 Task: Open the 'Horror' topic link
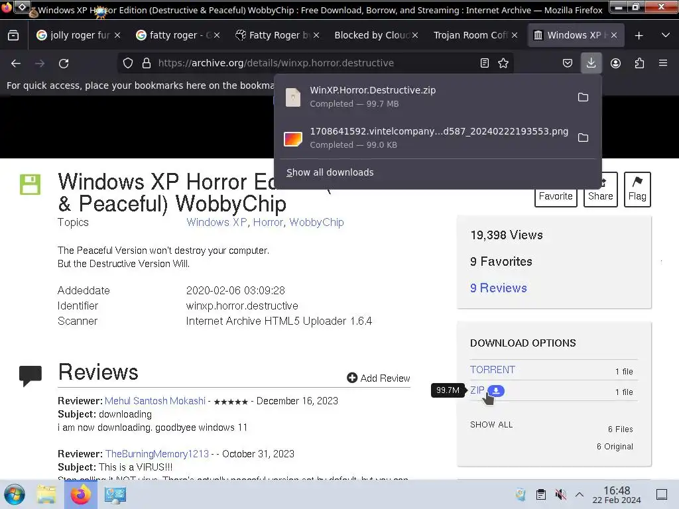pos(268,223)
